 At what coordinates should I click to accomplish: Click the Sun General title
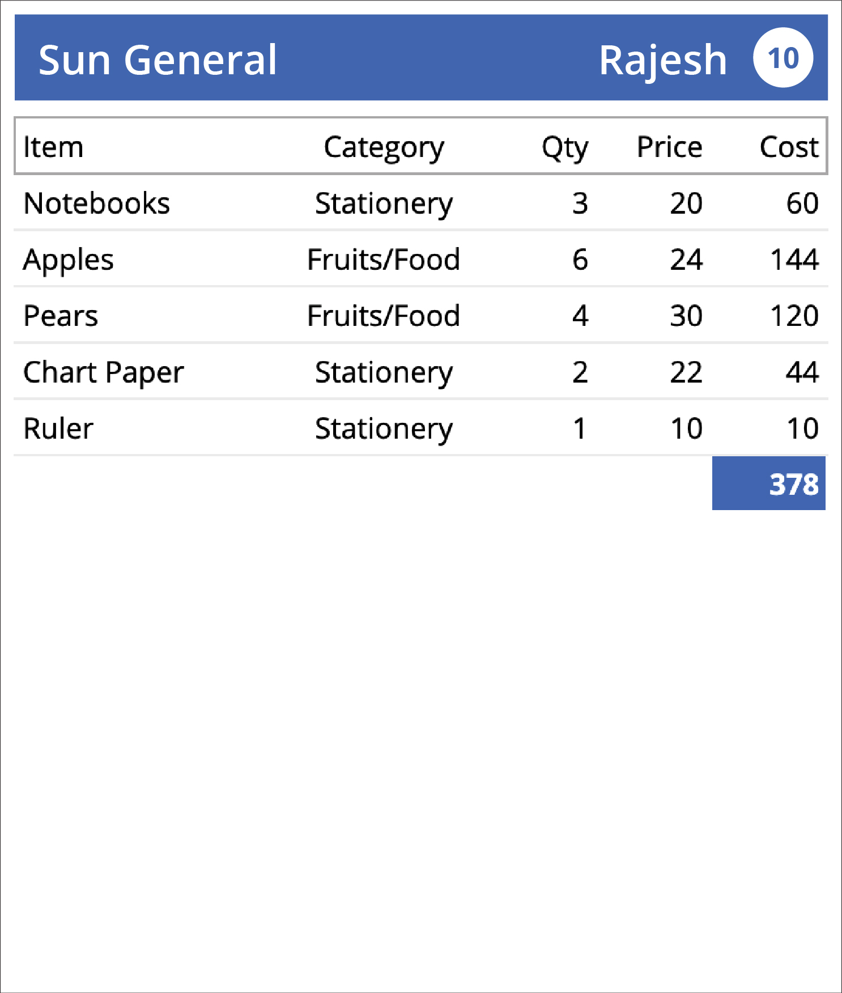click(158, 60)
